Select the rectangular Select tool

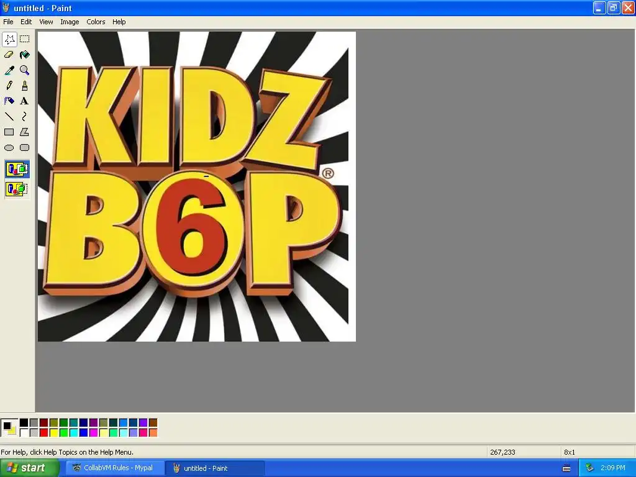pos(25,39)
